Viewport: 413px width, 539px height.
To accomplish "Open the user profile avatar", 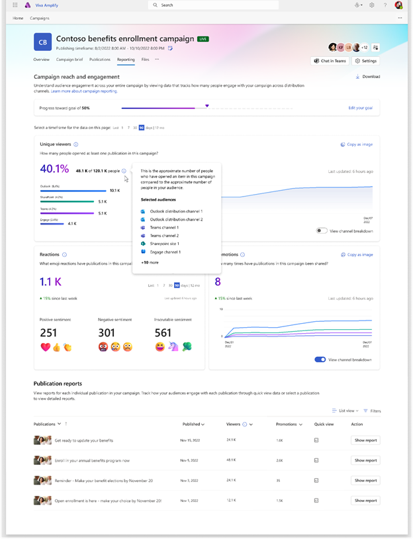I will (398, 5).
